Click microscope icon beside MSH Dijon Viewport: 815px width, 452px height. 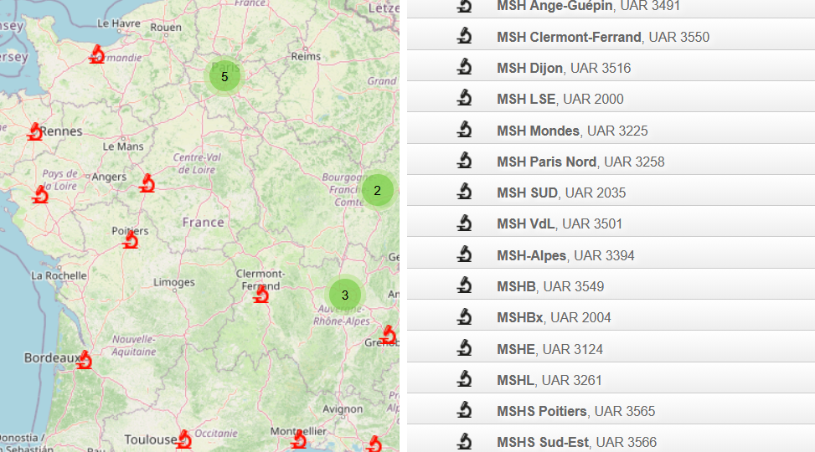[464, 67]
